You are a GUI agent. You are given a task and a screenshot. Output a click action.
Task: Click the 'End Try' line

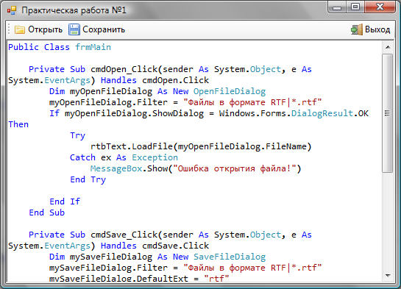(x=88, y=179)
